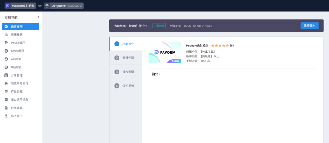Viewport: 329px width, 143px height.
Task: Click the bill icon for 应用账单
Action: [x=6, y=108]
